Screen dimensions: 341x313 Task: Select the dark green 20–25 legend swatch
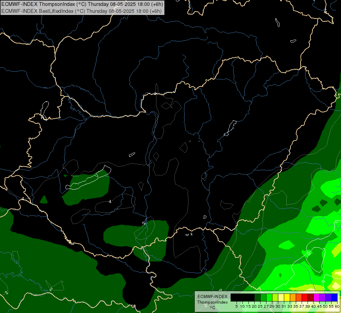point(257,297)
